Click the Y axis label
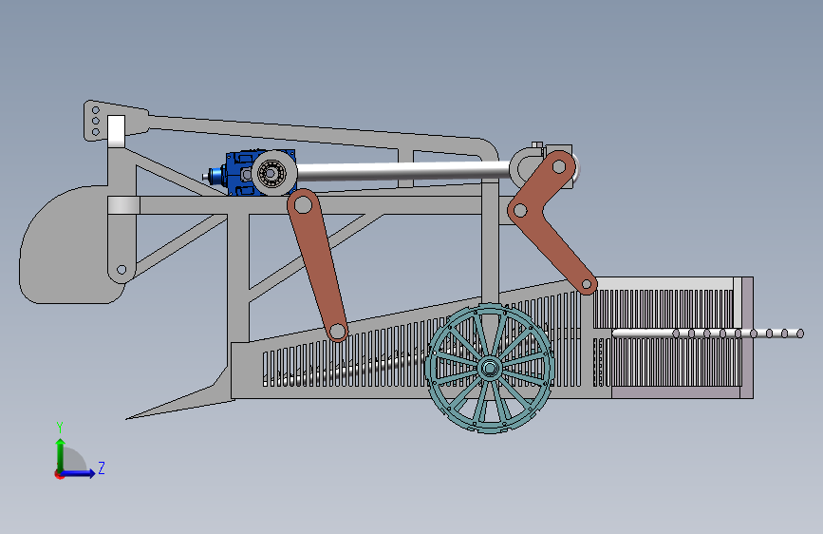The width and height of the screenshot is (823, 534). 60,428
